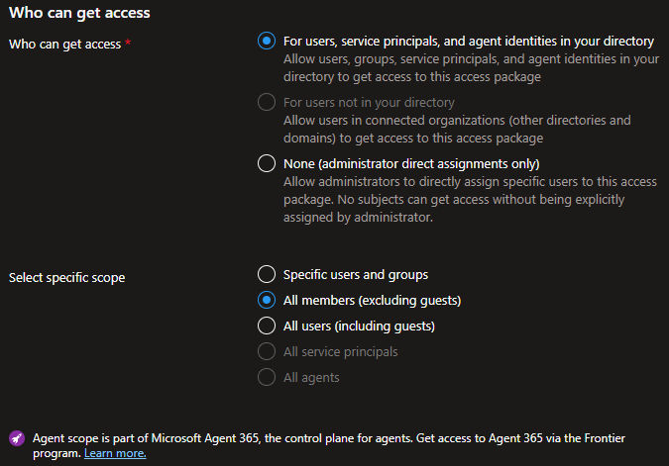Click 'None (administrator direct assignments only)' label text
669x466 pixels.
(x=411, y=164)
